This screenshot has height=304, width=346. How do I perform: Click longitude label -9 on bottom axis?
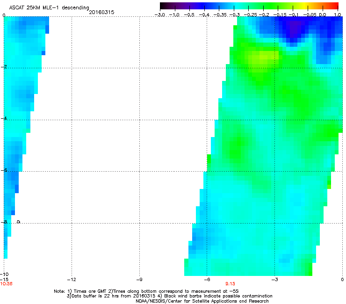tap(139, 280)
